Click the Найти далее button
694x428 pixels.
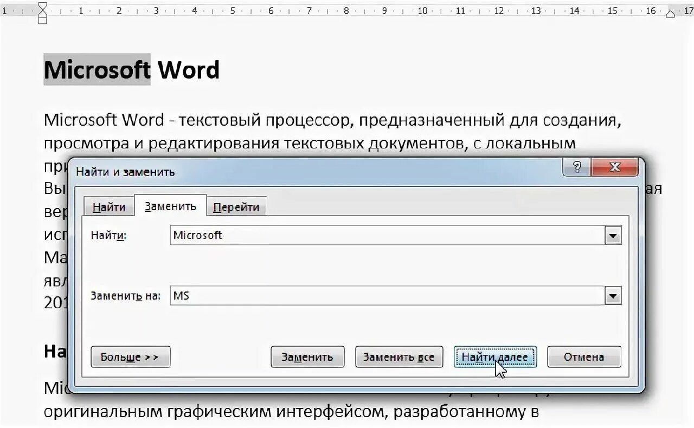coord(495,357)
